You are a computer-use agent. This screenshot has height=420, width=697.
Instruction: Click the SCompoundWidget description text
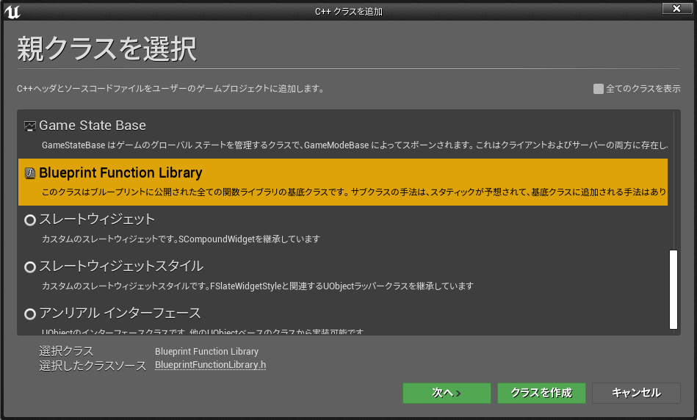point(181,239)
